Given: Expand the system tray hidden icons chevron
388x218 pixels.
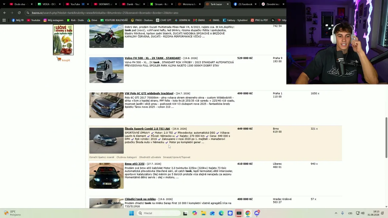Looking at the screenshot, I should (x=336, y=213).
